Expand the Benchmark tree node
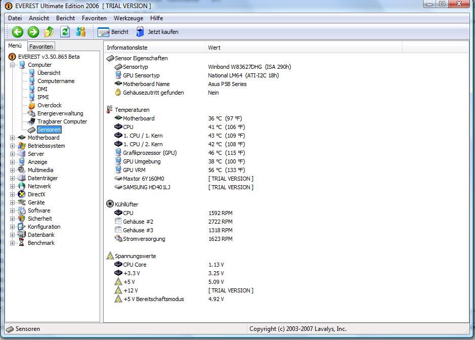The width and height of the screenshot is (475, 340). pyautogui.click(x=13, y=243)
